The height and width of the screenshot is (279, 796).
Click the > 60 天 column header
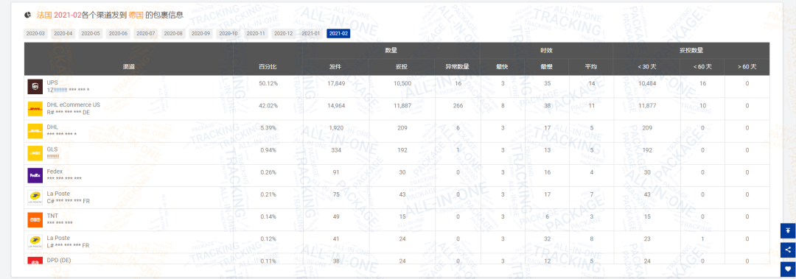pyautogui.click(x=747, y=66)
